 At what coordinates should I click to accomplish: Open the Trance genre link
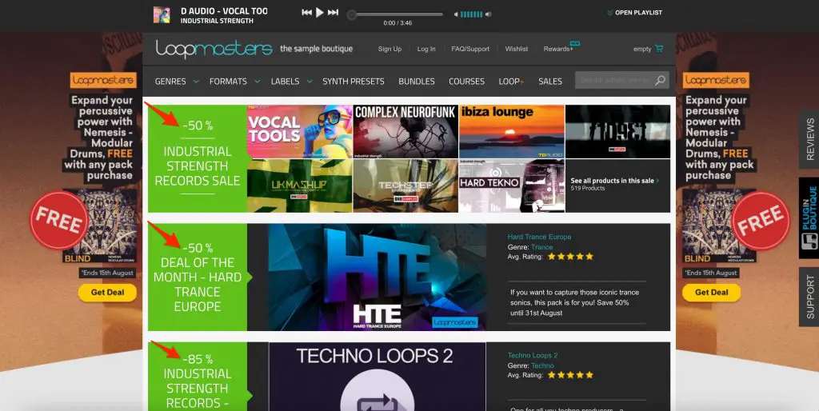(541, 247)
